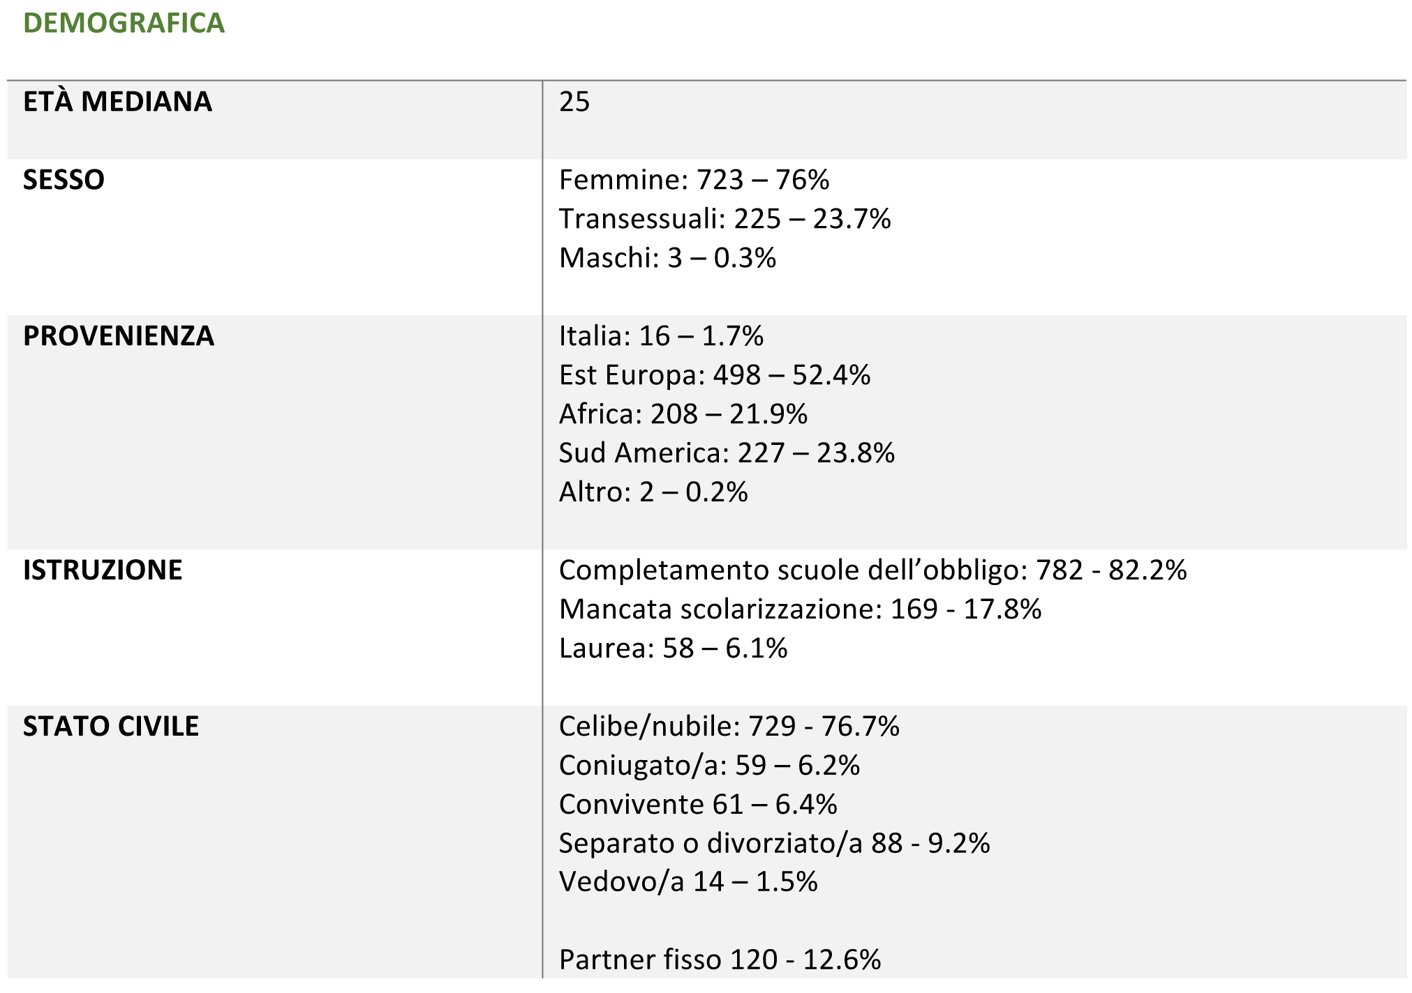Image resolution: width=1412 pixels, height=993 pixels.
Task: Click the Maschi: 3 – 0.3% line
Action: point(667,258)
